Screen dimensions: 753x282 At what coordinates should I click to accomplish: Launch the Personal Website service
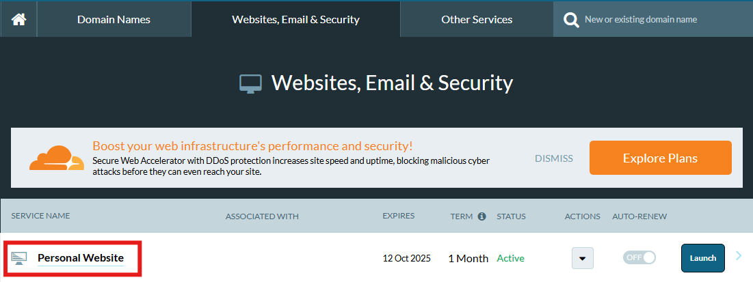tap(702, 258)
